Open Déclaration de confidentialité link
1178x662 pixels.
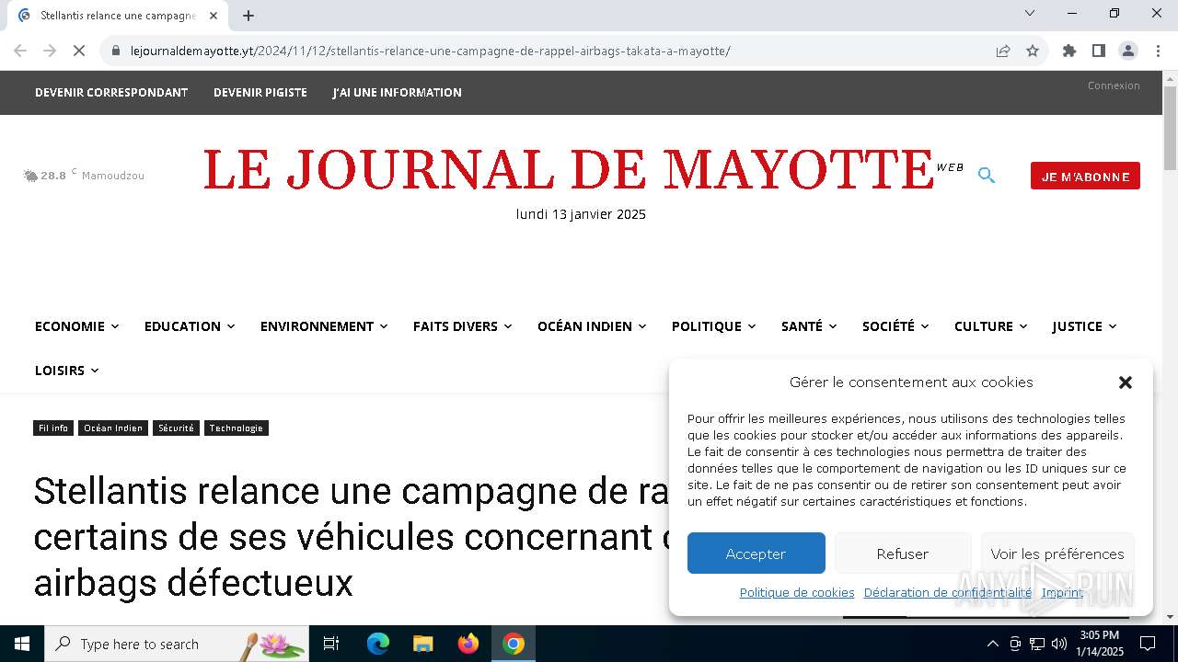tap(948, 593)
